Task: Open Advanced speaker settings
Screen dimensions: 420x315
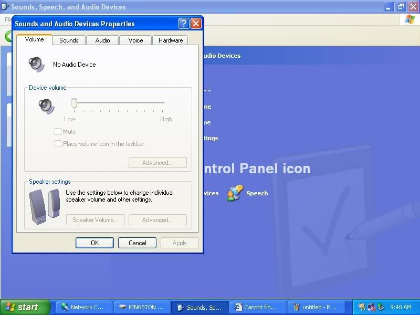Action: click(x=157, y=220)
